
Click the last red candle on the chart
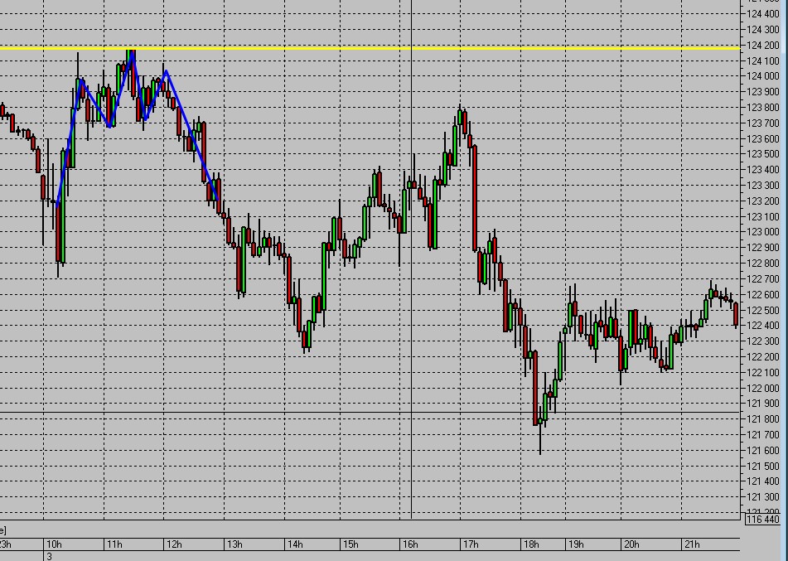click(736, 314)
